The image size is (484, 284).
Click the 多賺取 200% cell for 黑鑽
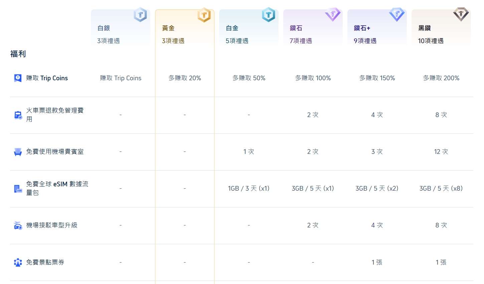[x=441, y=78]
